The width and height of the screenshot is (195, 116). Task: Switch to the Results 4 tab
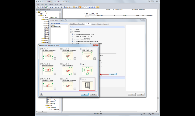point(106,24)
